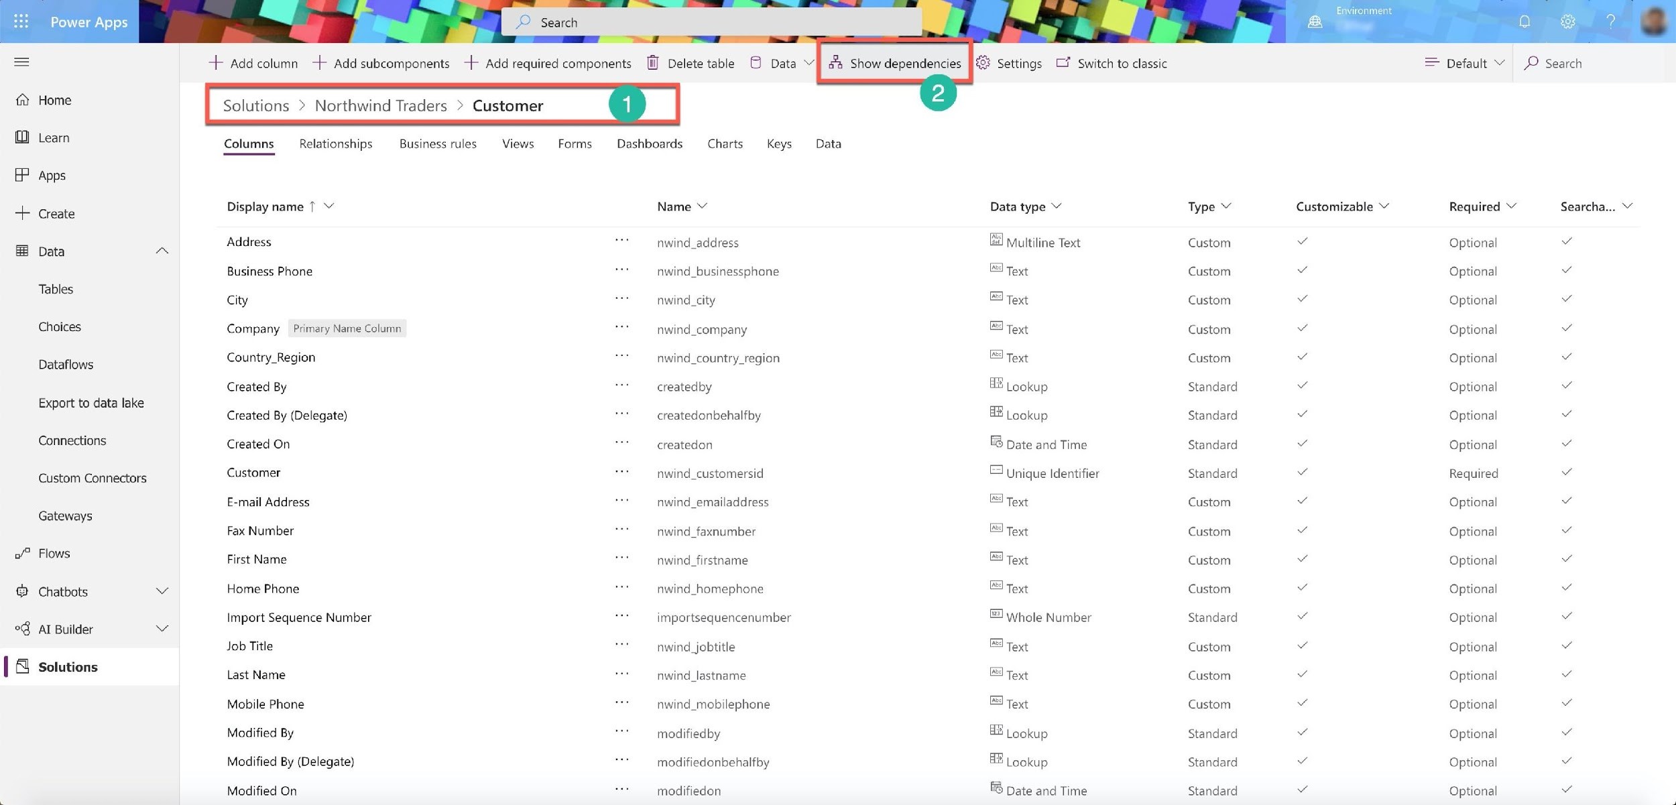Click the Flows icon in sidebar
The width and height of the screenshot is (1676, 805).
click(22, 553)
